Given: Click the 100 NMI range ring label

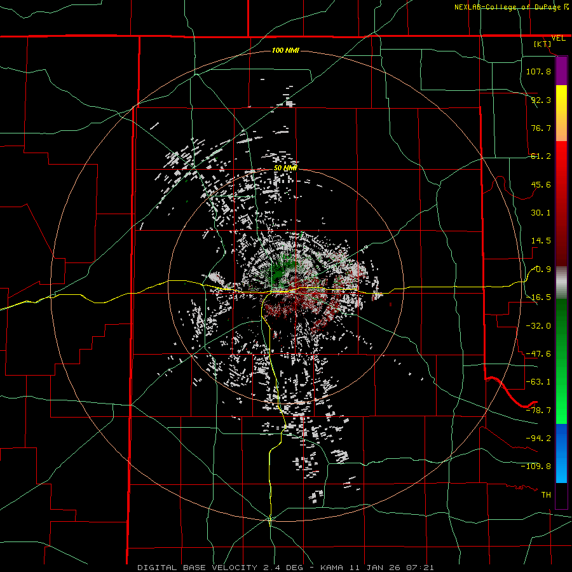Looking at the screenshot, I should click(x=285, y=50).
